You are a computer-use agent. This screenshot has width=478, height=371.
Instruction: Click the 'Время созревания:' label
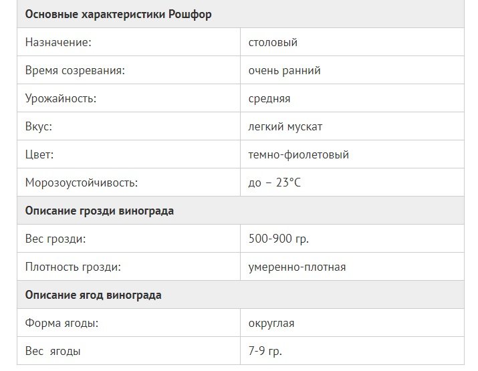75,70
